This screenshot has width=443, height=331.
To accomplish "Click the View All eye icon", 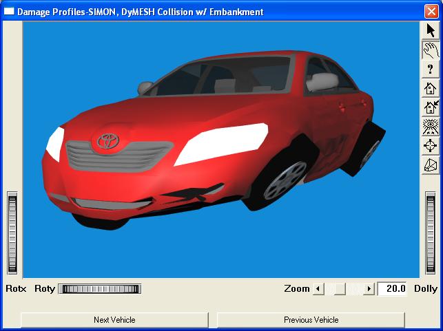I will click(x=431, y=127).
